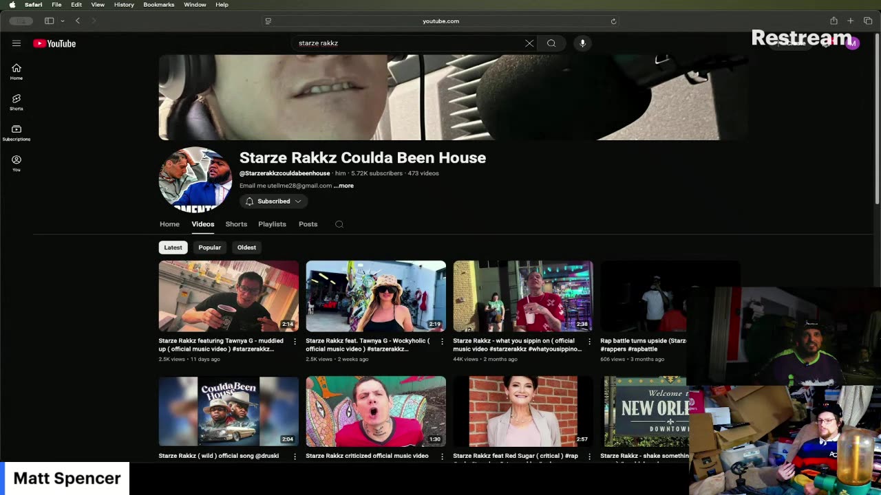Open 'what you sippin on' title link
The width and height of the screenshot is (881, 495).
(x=518, y=344)
